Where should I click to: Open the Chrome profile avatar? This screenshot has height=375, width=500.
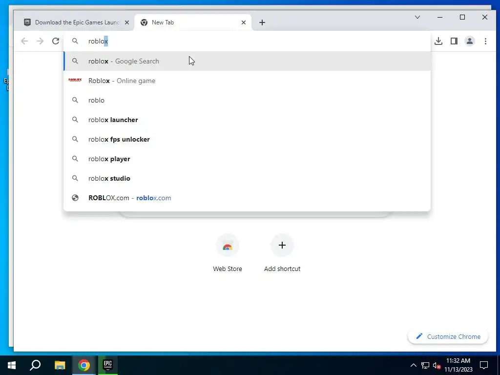470,41
